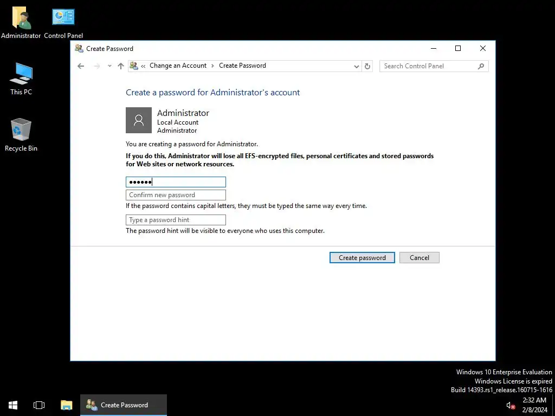
Task: Click the Show desktop strip after the clock
Action: coord(553,405)
